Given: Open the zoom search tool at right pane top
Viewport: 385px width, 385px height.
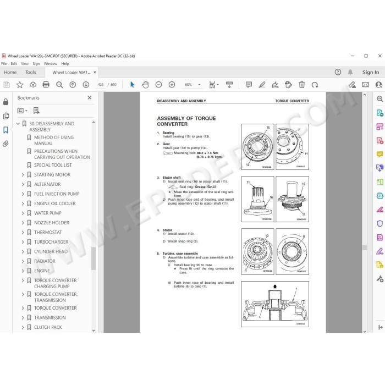Looking at the screenshot, I should [380, 98].
